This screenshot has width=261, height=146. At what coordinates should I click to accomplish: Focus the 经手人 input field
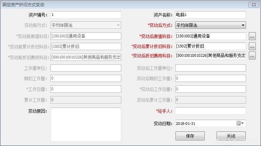coord(210,111)
